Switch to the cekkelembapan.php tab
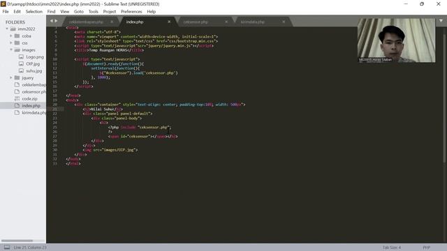Screen dimensions: 447x251 coord(86,22)
